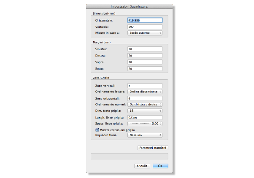
Task: Click the Impostazioni Squadratura title bar
Action: click(129, 6)
